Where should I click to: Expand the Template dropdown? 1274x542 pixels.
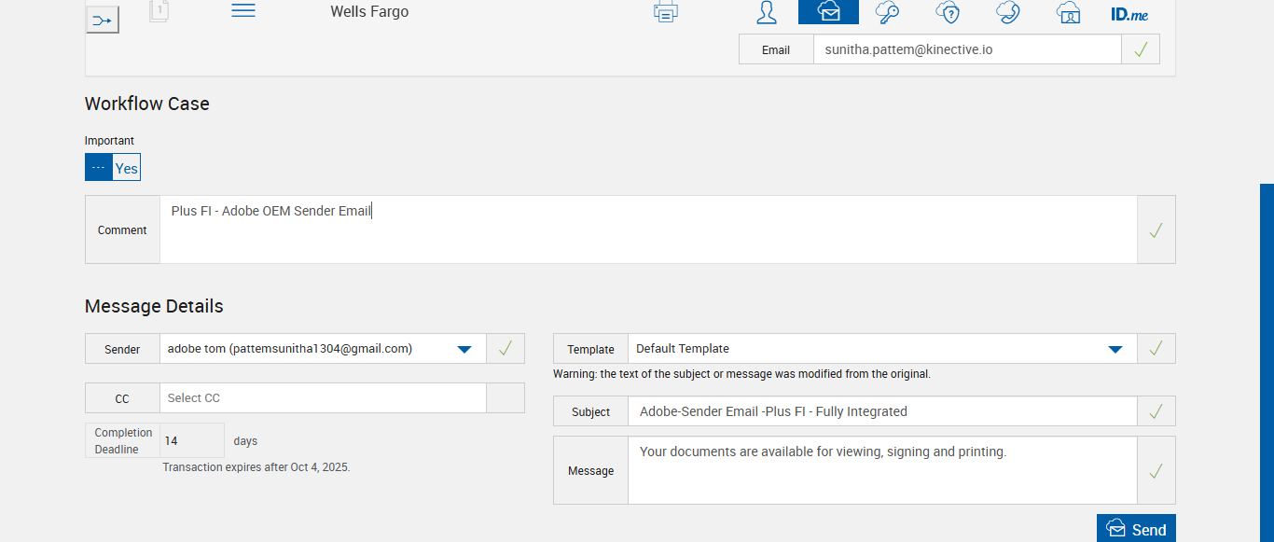[x=1115, y=349]
